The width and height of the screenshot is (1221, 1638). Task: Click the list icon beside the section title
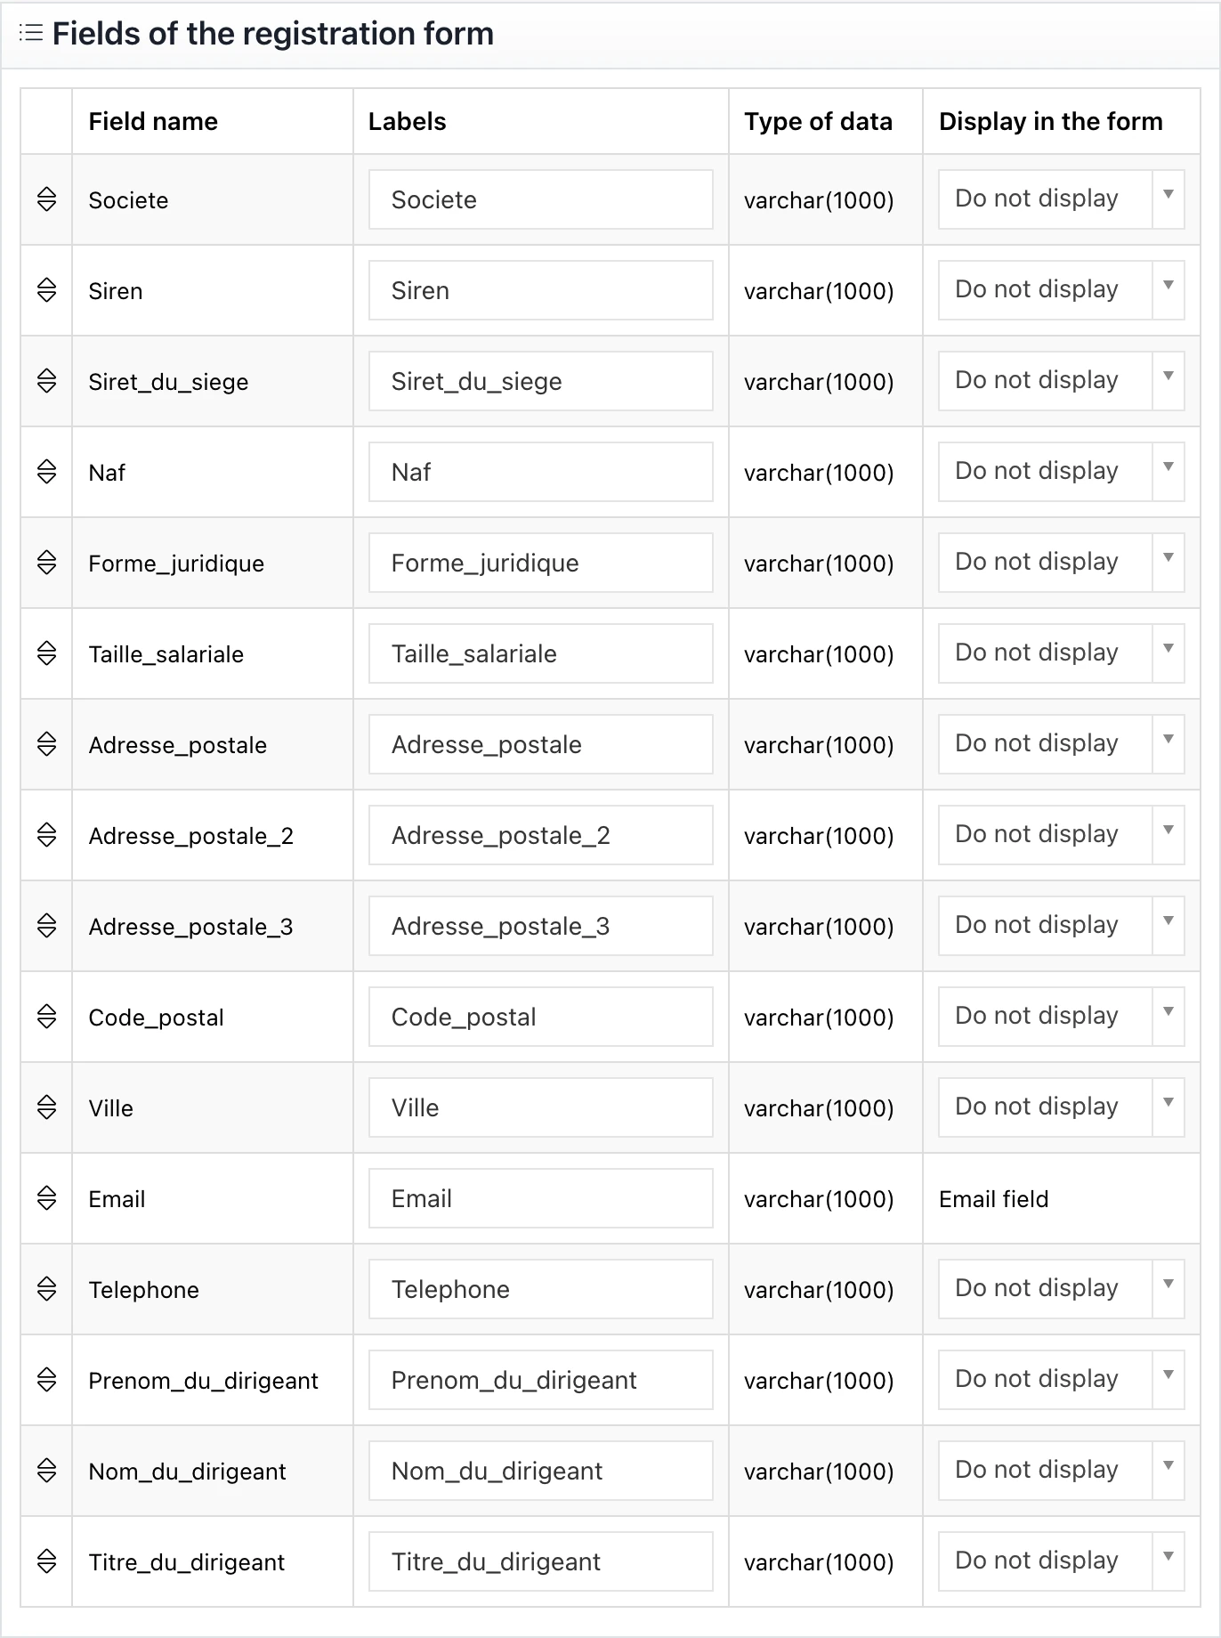point(31,34)
